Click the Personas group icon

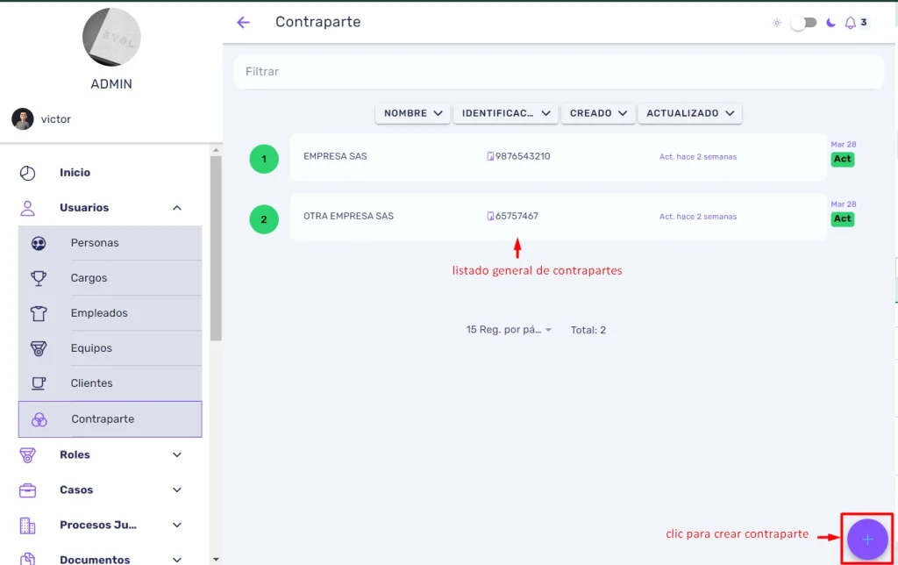tap(39, 244)
